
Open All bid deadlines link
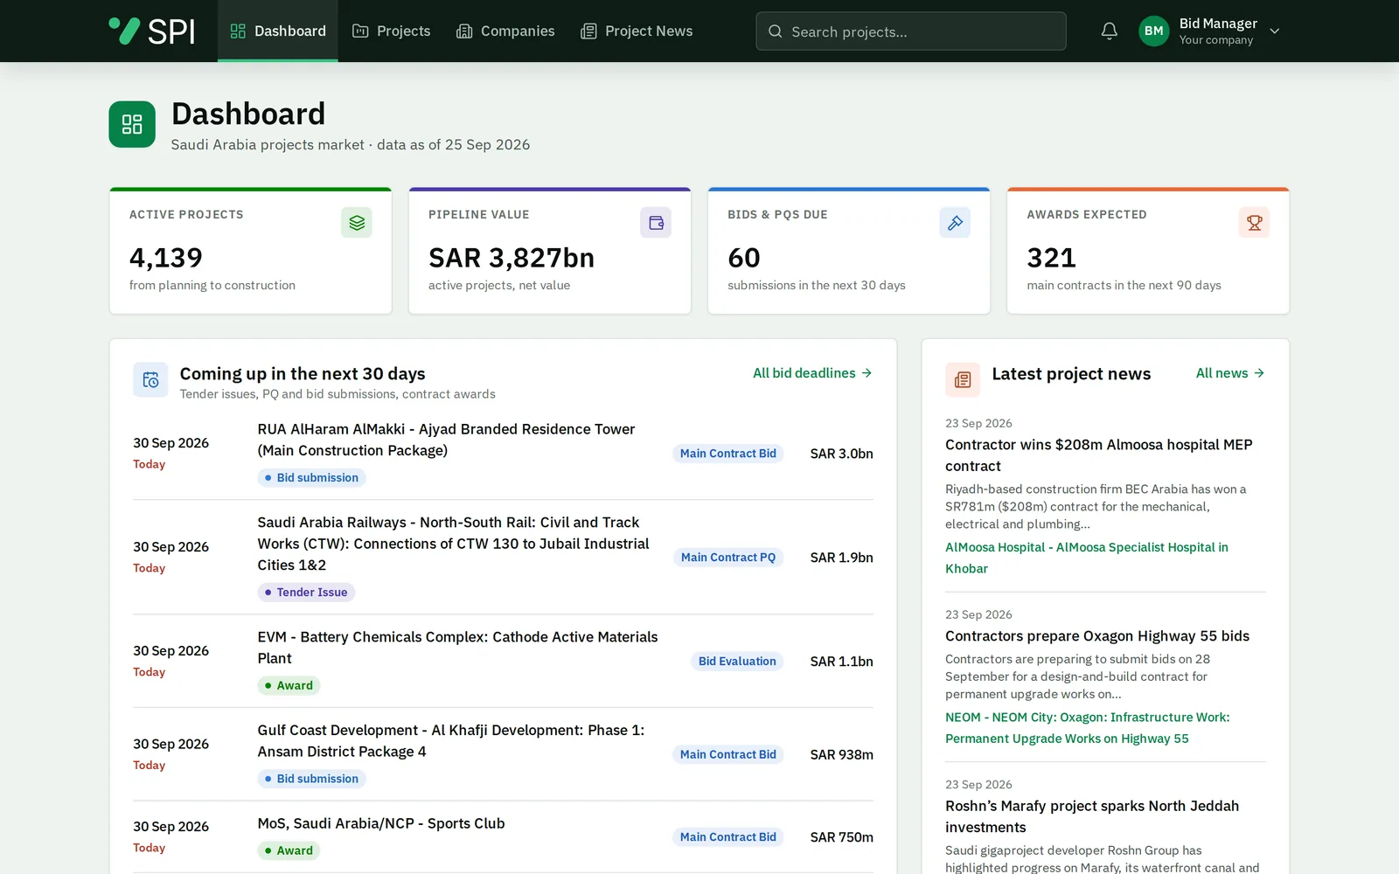[812, 373]
